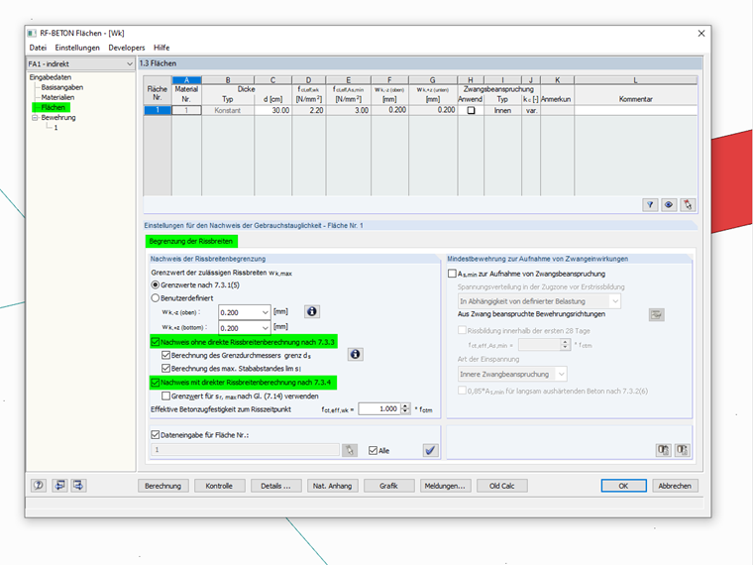Collapse the Bewehrung tree node
The image size is (753, 565).
35,117
